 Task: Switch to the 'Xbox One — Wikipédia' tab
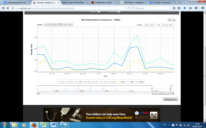(x=134, y=3)
